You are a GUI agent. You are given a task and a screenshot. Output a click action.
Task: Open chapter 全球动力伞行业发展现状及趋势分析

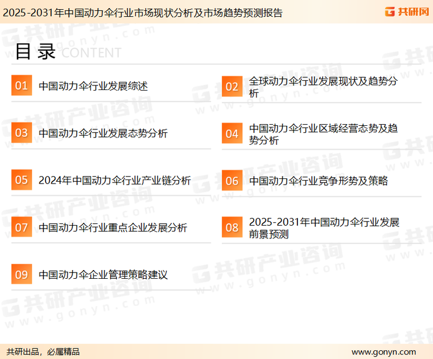coord(323,87)
